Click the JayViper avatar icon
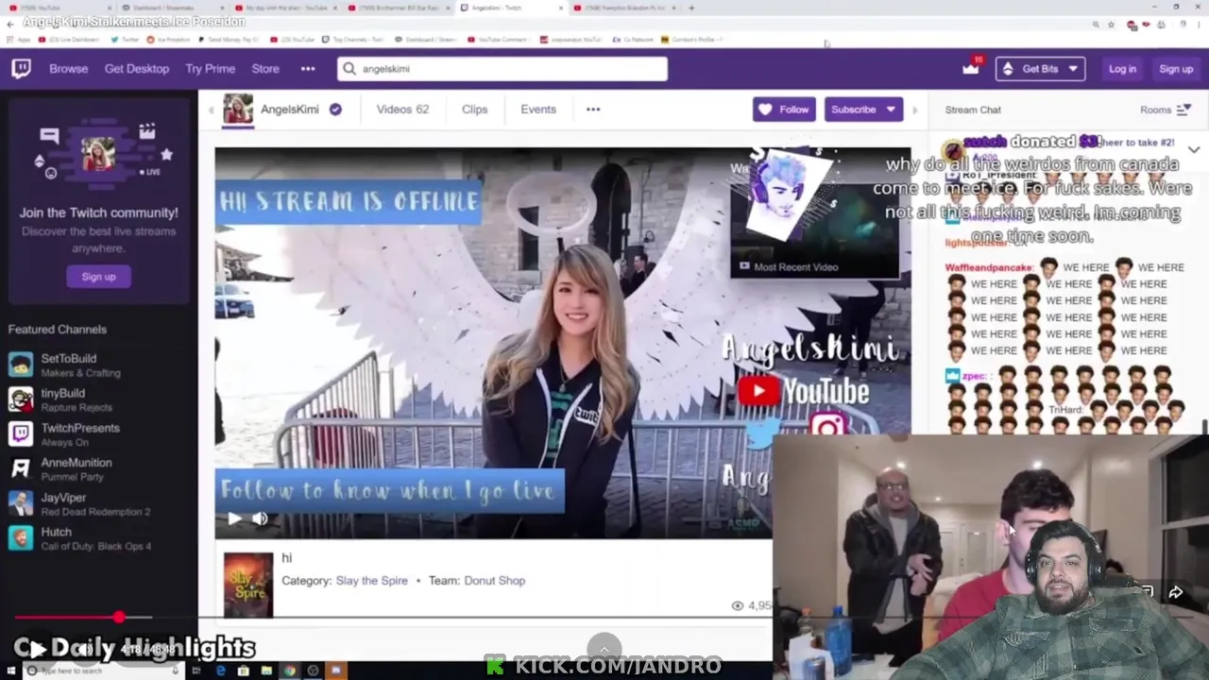Screen dimensions: 1209x680 (x=21, y=503)
